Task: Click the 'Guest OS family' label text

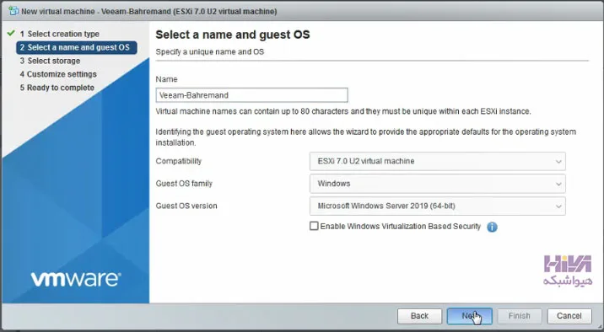Action: click(184, 184)
